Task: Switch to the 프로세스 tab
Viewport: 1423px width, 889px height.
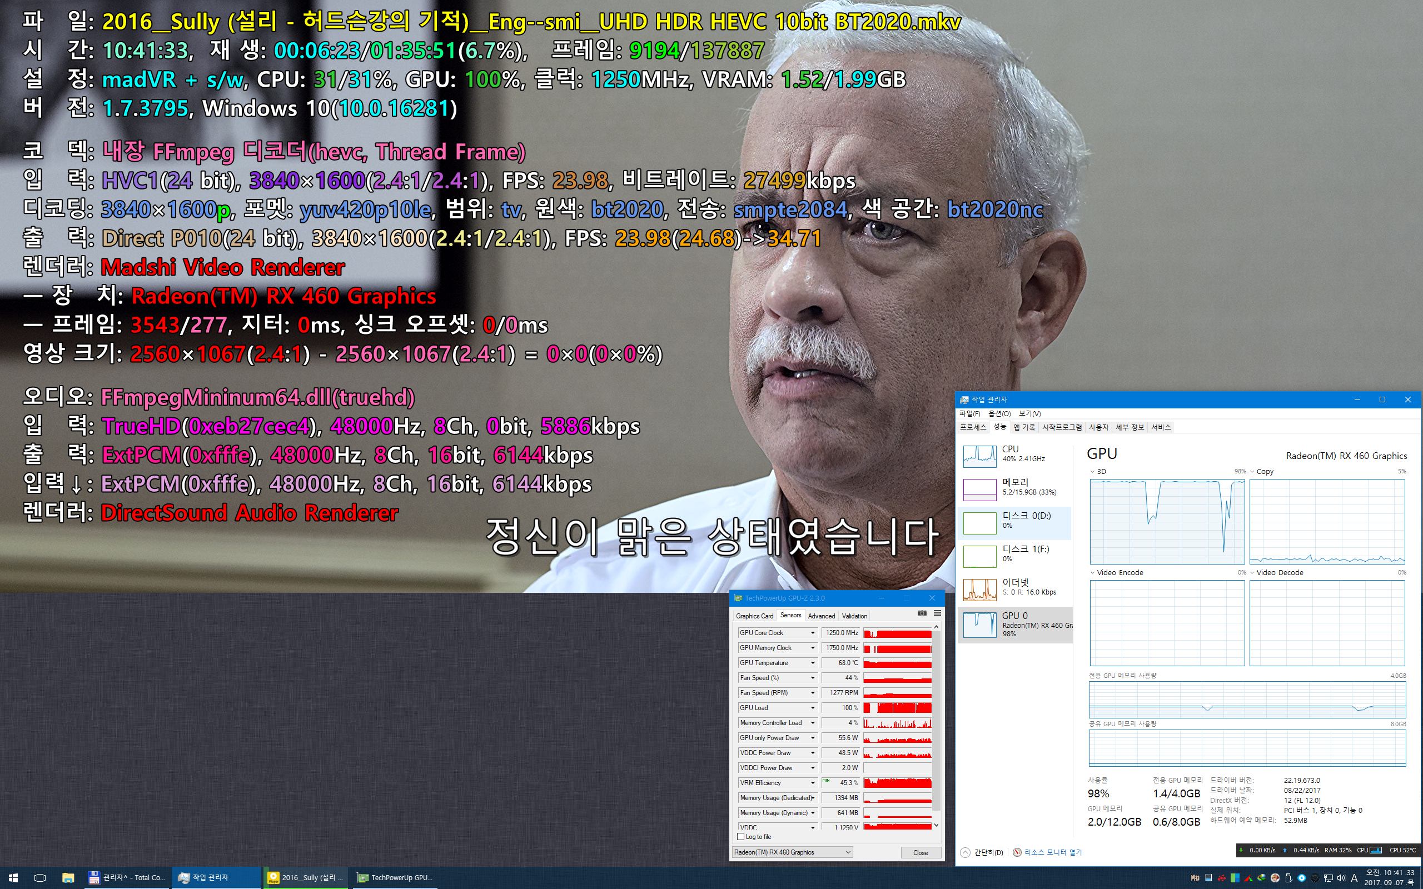Action: tap(973, 427)
